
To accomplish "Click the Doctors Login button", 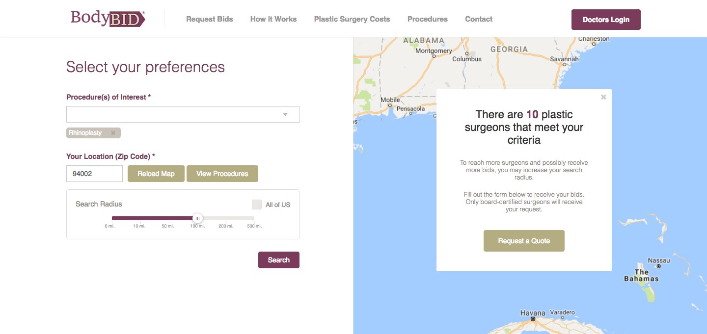I will pyautogui.click(x=606, y=20).
